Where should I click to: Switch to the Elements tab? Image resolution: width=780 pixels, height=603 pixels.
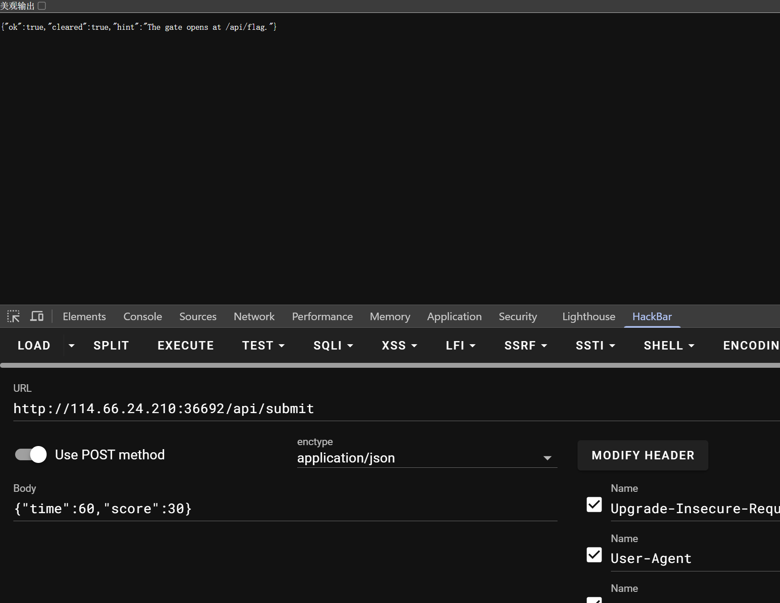[x=84, y=317]
